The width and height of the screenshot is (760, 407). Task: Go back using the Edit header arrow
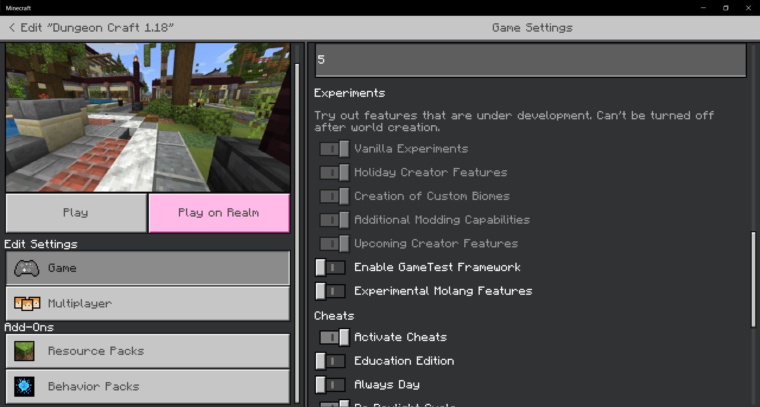coord(12,28)
